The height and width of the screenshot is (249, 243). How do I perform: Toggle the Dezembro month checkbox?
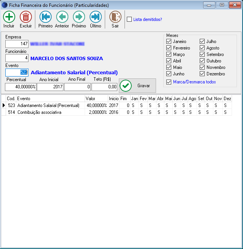(x=202, y=74)
